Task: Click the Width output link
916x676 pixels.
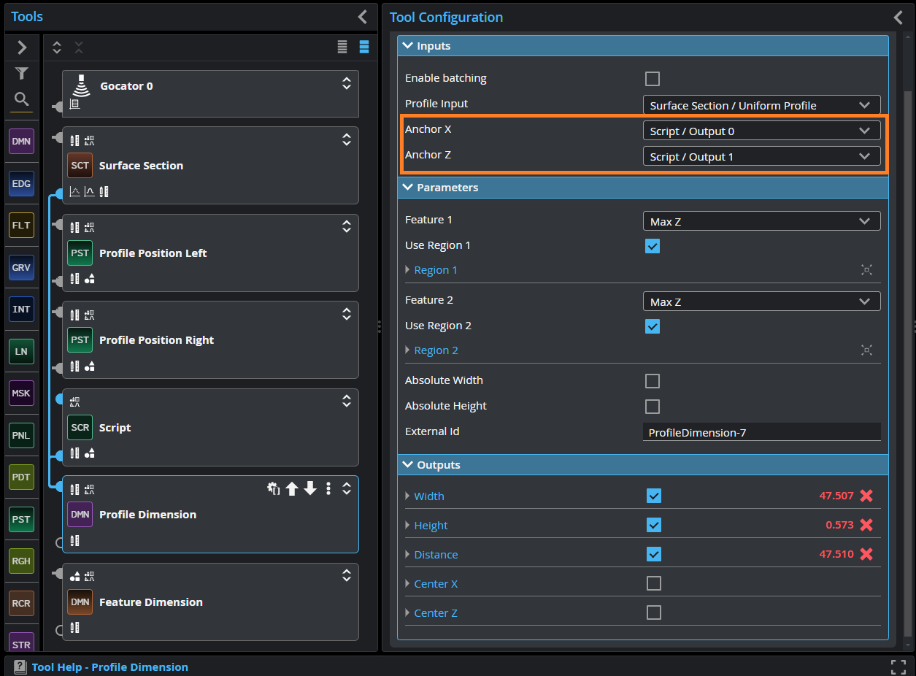Action: coord(429,496)
